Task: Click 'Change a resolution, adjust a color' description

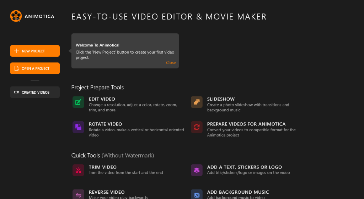Action: pyautogui.click(x=133, y=107)
